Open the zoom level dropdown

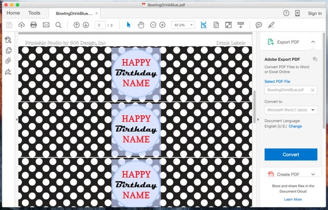pyautogui.click(x=183, y=25)
